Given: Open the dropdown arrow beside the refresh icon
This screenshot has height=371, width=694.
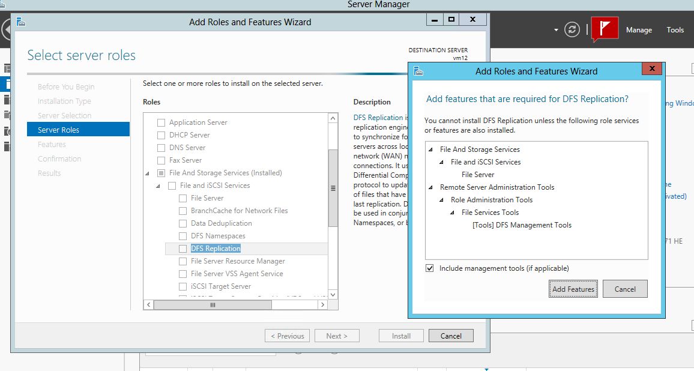Looking at the screenshot, I should point(556,30).
